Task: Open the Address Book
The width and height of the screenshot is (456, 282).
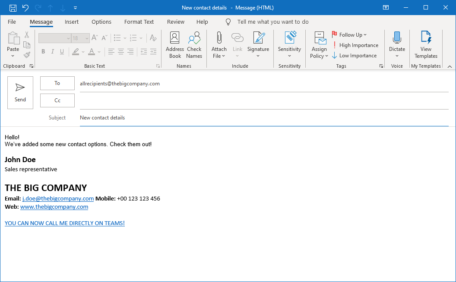Action: 175,45
